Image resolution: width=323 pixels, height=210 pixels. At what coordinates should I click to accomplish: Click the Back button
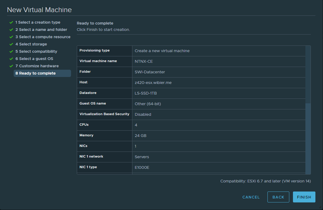point(278,197)
